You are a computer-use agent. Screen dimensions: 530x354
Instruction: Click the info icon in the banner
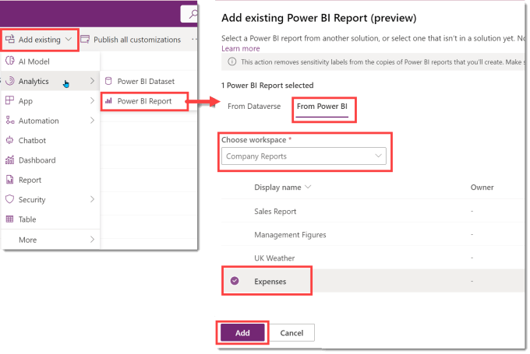click(x=232, y=61)
